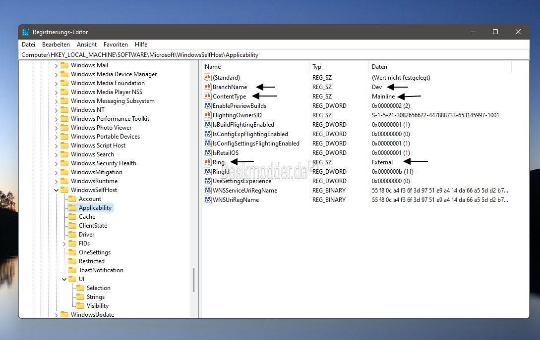540x340 pixels.
Task: Open the Favoriten menu
Action: point(116,45)
